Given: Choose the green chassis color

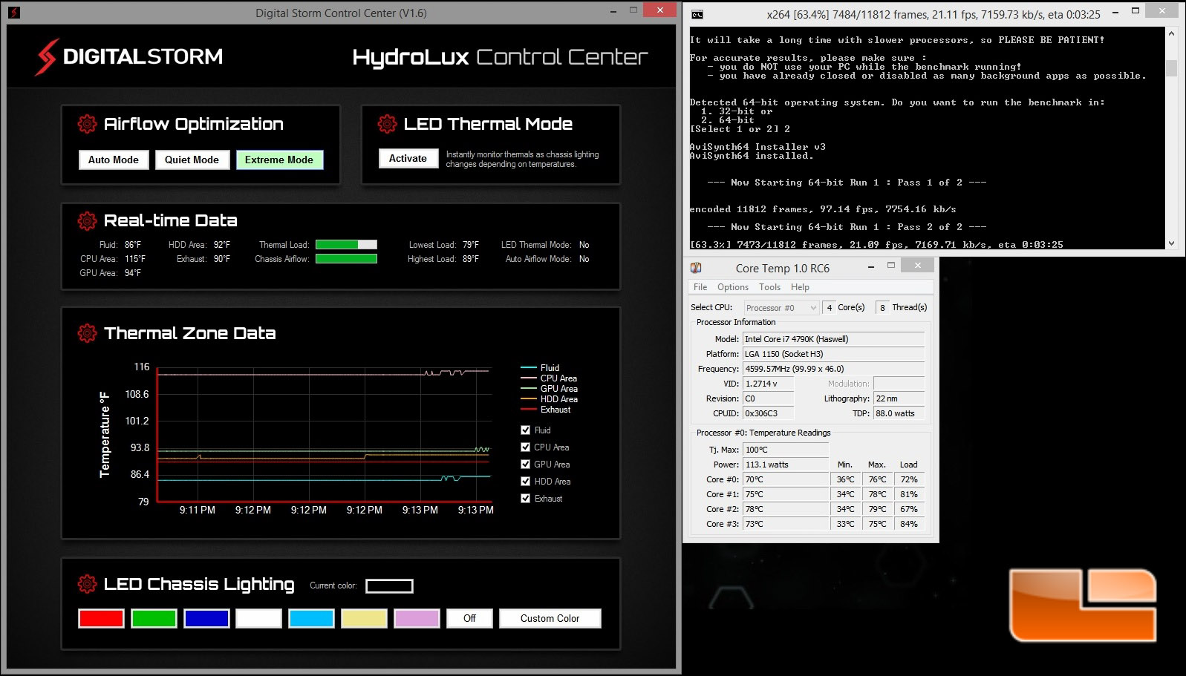Looking at the screenshot, I should pos(154,618).
